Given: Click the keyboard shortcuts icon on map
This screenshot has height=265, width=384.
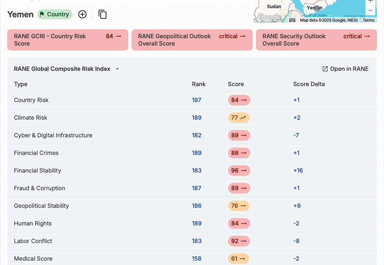Looking at the screenshot, I should pyautogui.click(x=292, y=20).
